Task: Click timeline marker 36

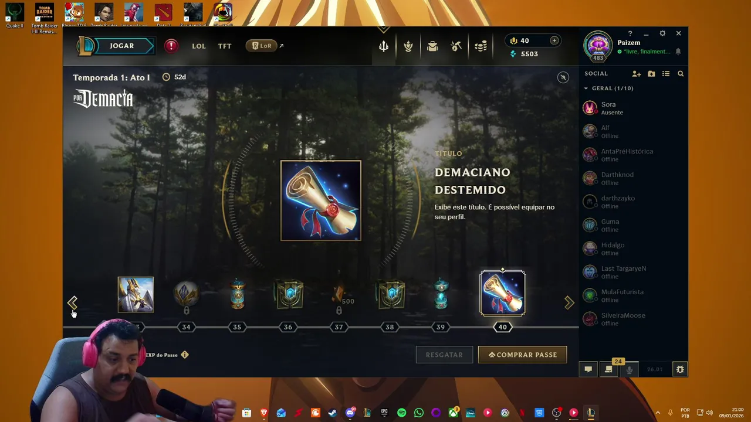Action: point(288,327)
